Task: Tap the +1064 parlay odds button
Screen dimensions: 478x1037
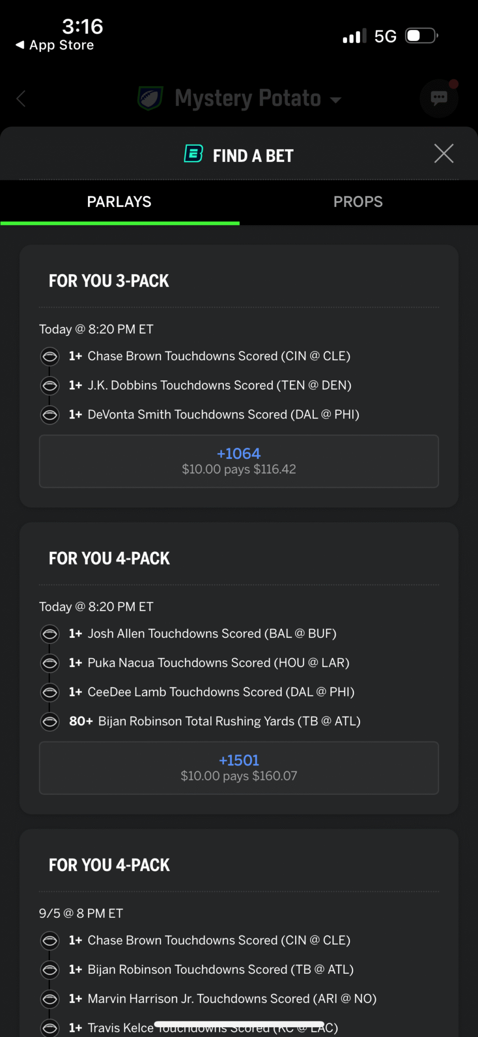Action: [239, 461]
